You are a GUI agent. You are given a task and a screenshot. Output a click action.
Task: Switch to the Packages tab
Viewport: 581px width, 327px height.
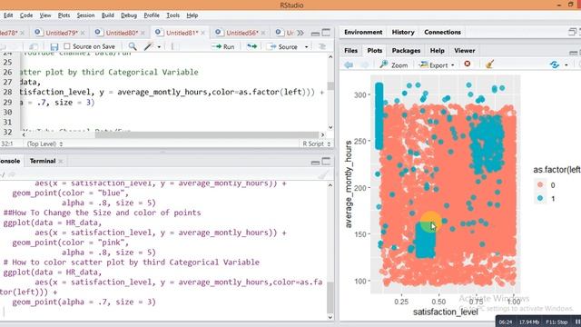click(x=406, y=51)
